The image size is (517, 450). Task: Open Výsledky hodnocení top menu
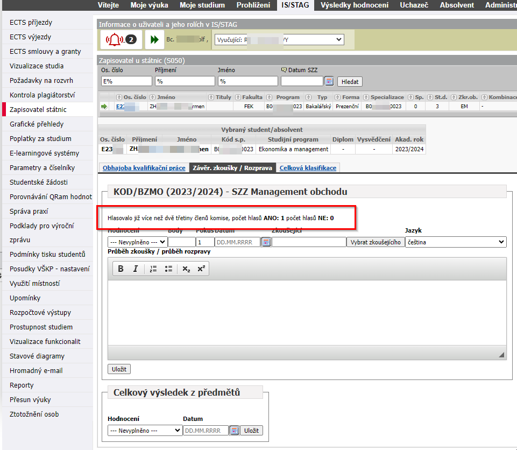click(355, 5)
